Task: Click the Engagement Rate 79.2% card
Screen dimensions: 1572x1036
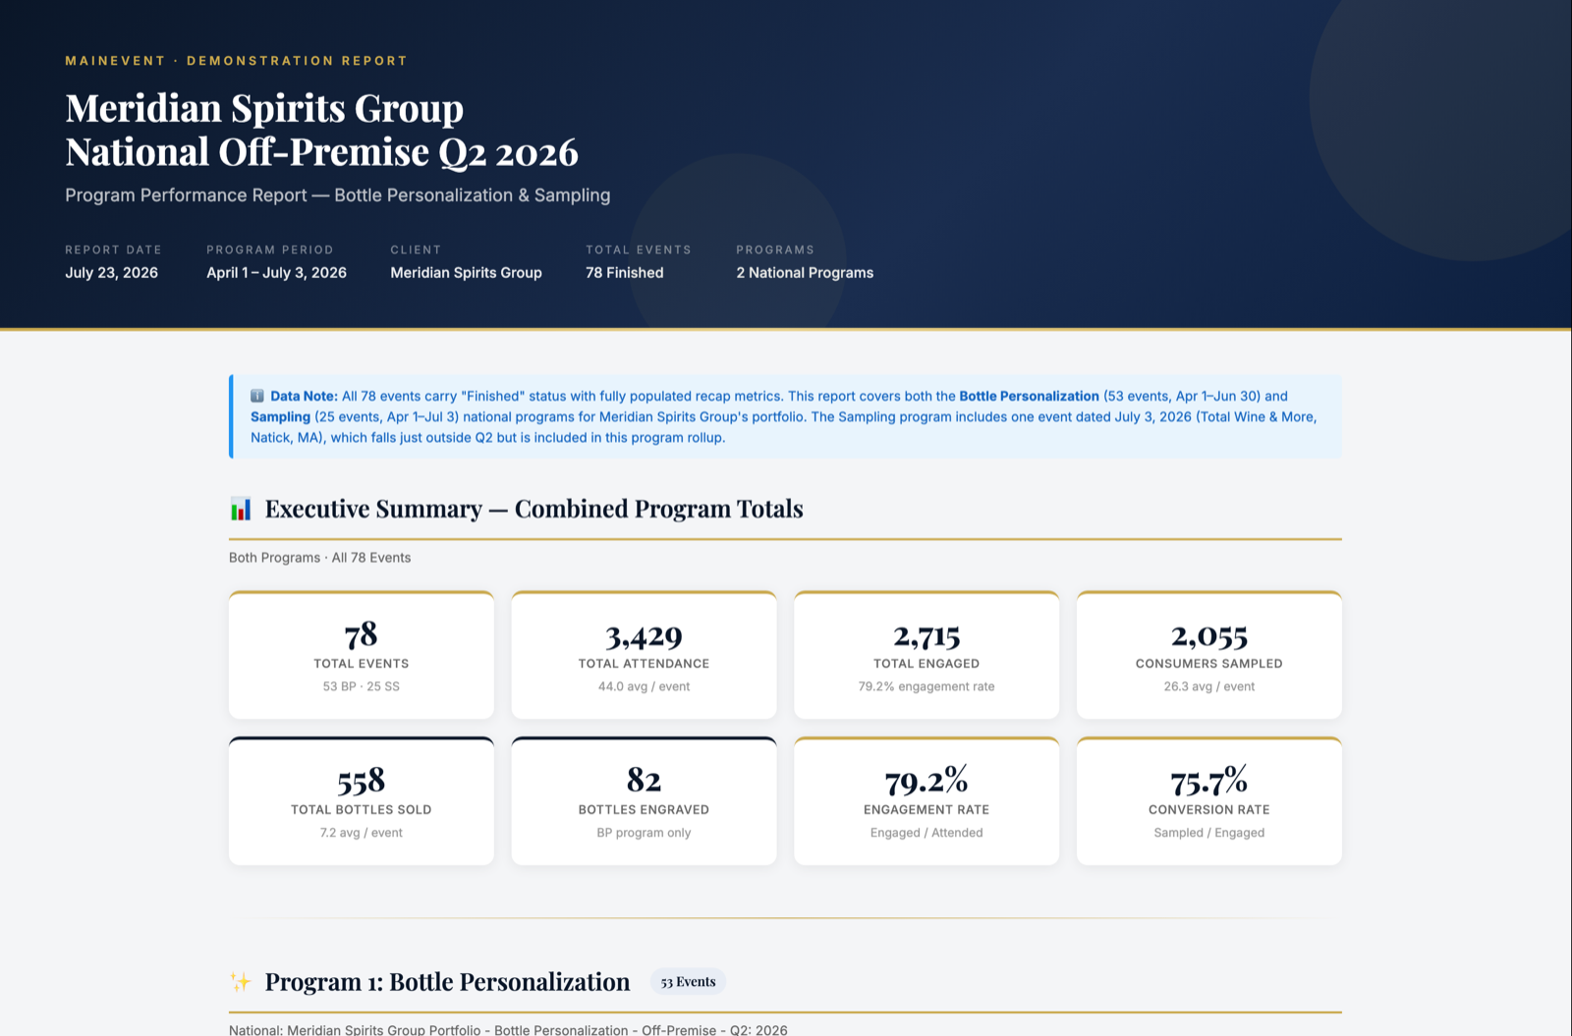Action: (x=926, y=801)
